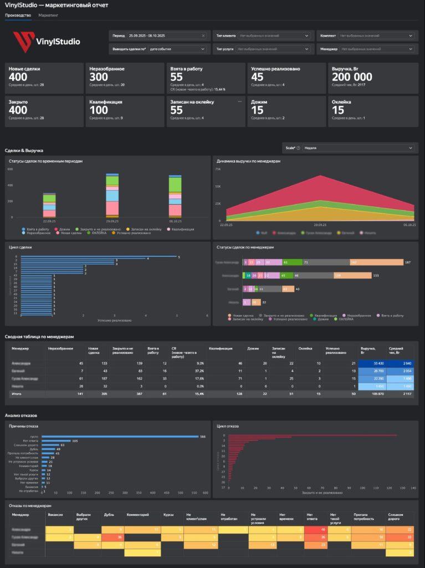Clear the Период date range with the X

[x=203, y=35]
